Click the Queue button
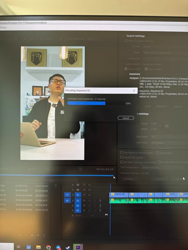The image size is (188, 250). pos(159,179)
